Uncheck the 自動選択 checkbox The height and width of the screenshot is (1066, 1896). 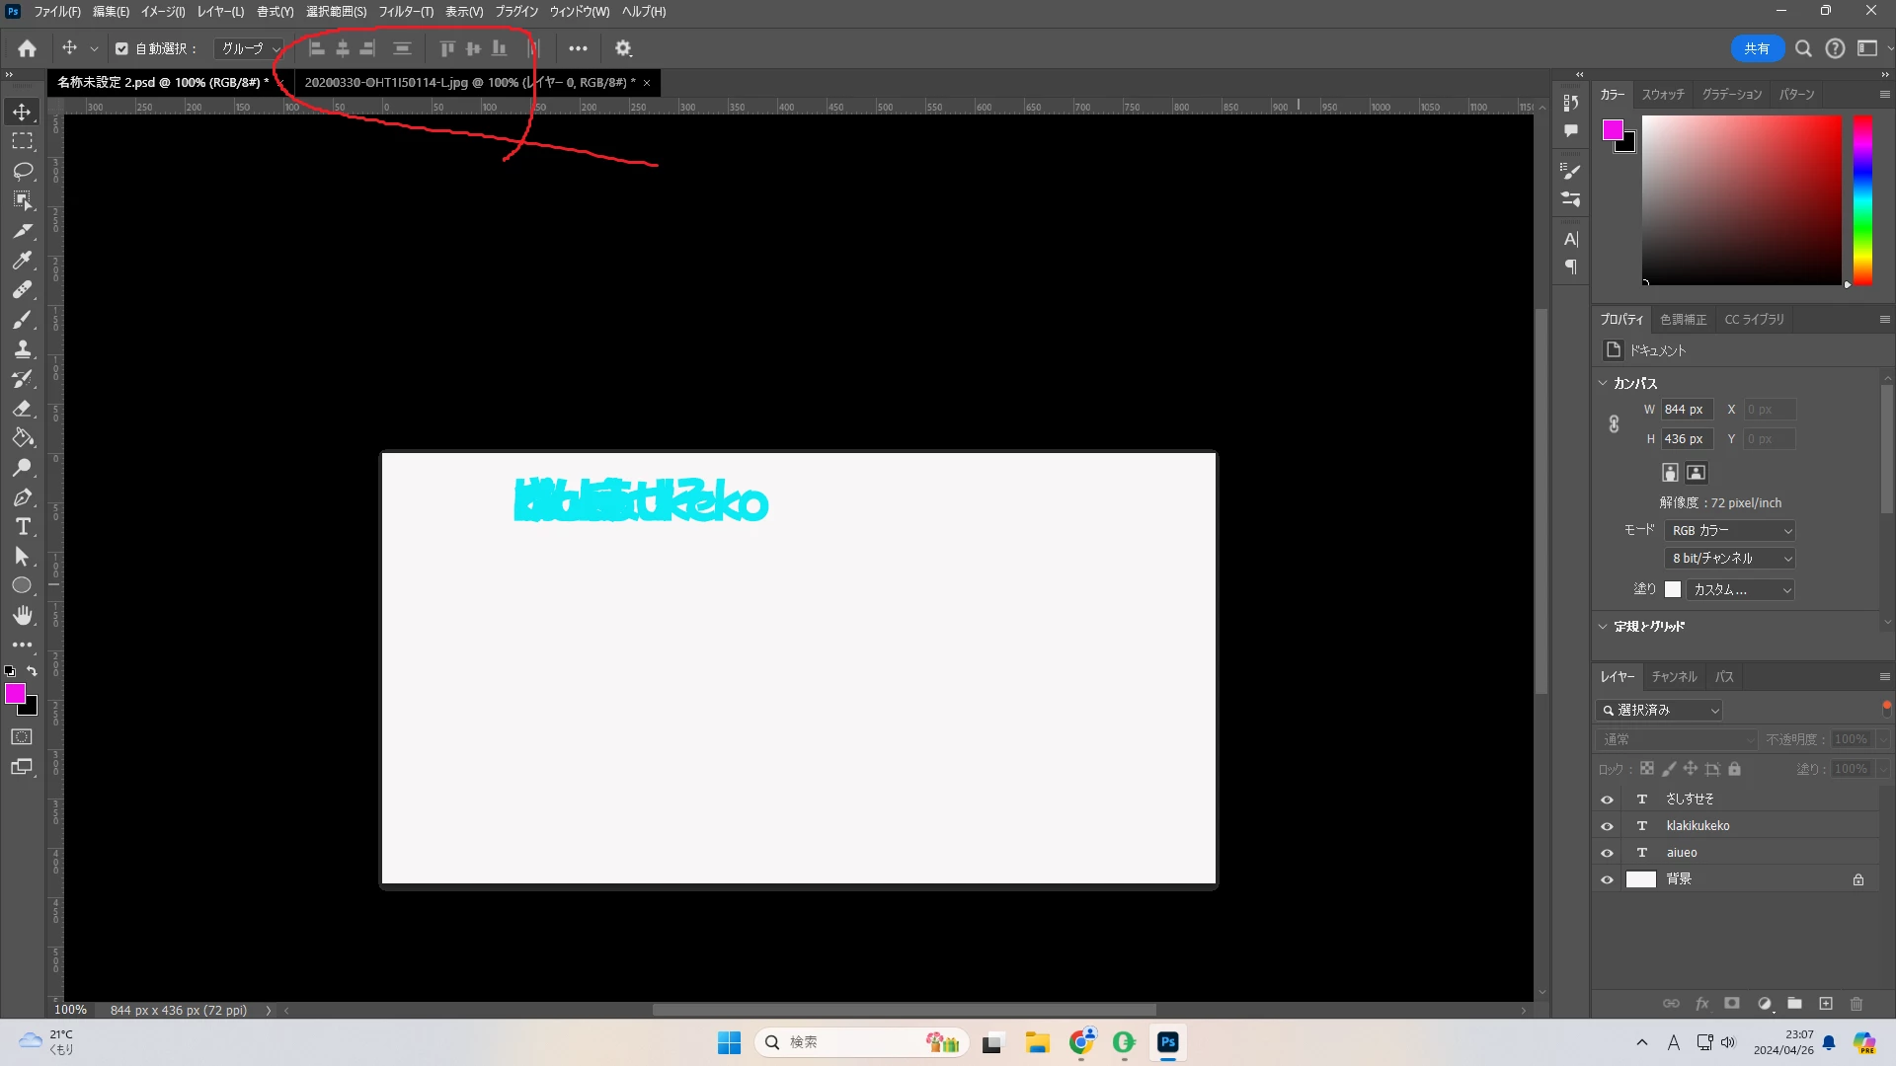click(122, 48)
